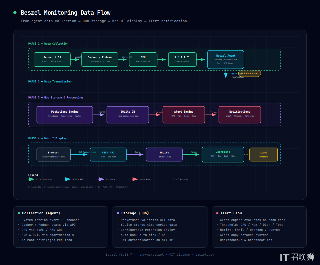Click the Beszel Monitoring Data Flow title
Viewport: 320px width, 265px height.
(x=66, y=13)
